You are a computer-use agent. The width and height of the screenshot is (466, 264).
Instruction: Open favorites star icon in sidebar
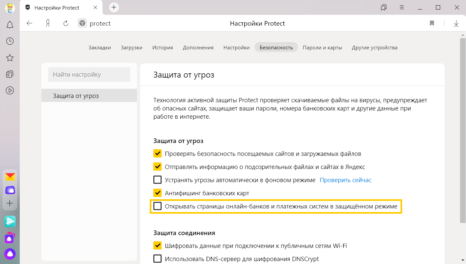pyautogui.click(x=10, y=58)
